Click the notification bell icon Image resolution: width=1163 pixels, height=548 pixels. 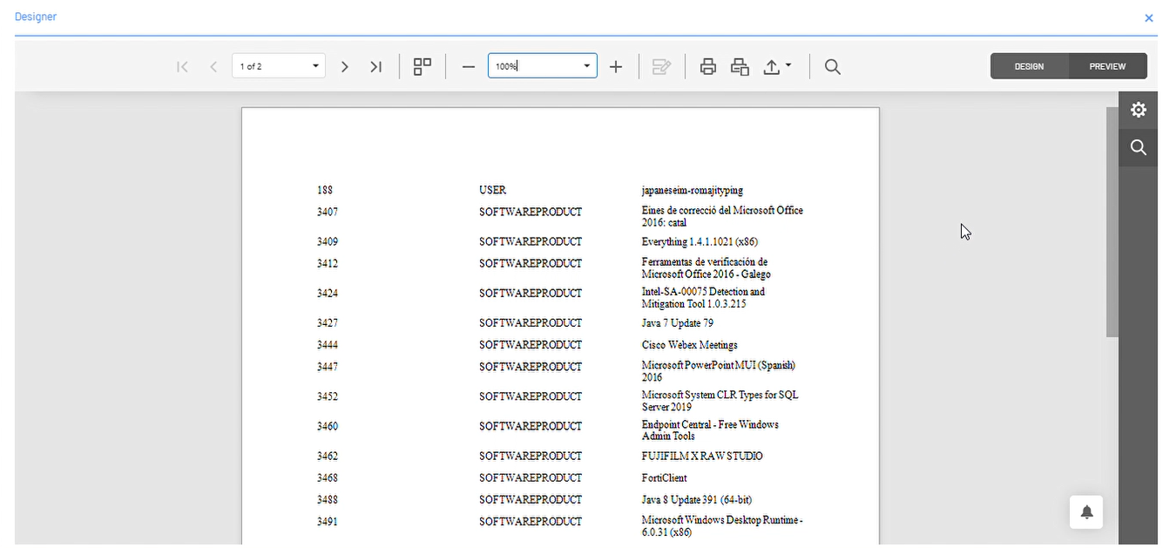click(x=1086, y=512)
